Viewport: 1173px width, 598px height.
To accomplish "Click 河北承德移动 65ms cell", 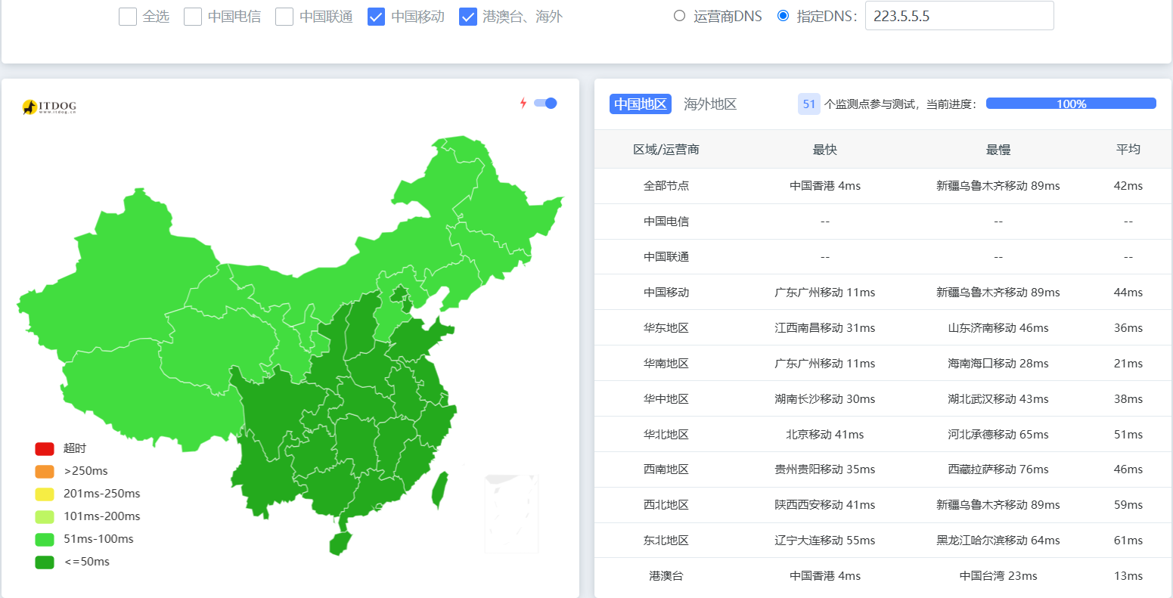I will pyautogui.click(x=998, y=435).
